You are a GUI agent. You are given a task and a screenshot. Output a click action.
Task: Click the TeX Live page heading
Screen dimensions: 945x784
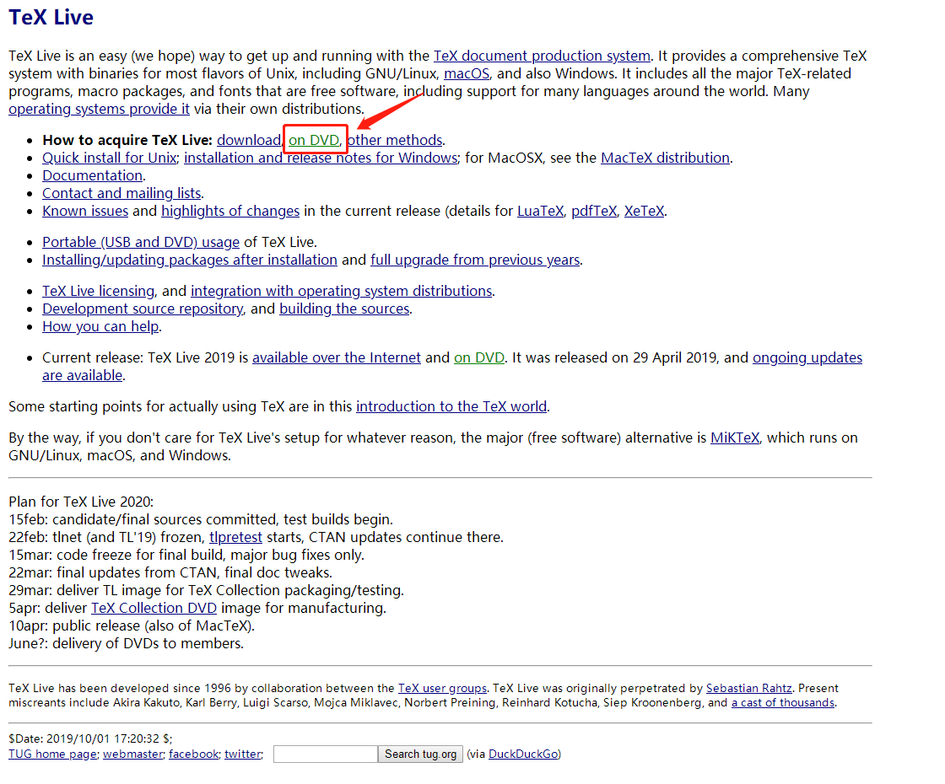pos(51,18)
